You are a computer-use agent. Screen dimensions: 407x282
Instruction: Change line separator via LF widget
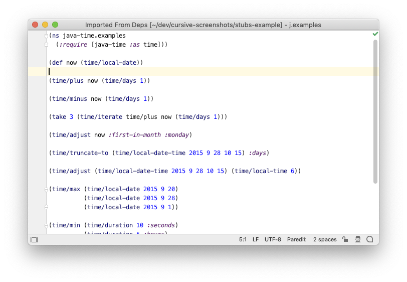coord(256,239)
